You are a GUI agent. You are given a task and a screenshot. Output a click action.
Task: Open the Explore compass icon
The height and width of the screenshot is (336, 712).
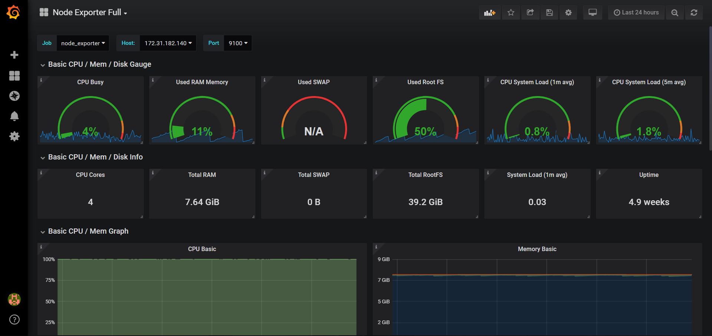pos(14,96)
